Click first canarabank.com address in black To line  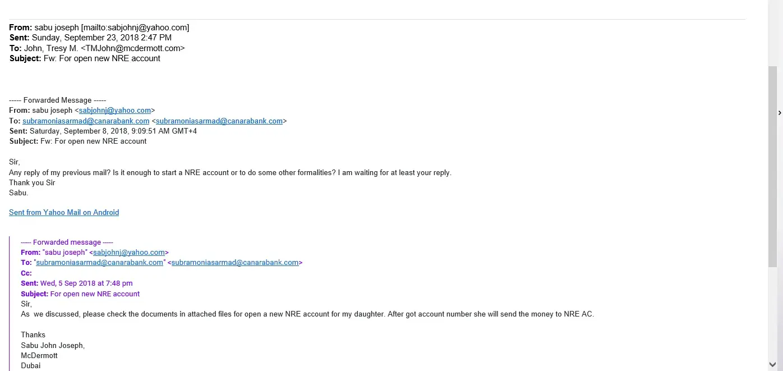pos(86,121)
